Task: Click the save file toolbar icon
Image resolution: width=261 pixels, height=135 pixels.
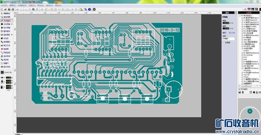Action: (x=9, y=9)
